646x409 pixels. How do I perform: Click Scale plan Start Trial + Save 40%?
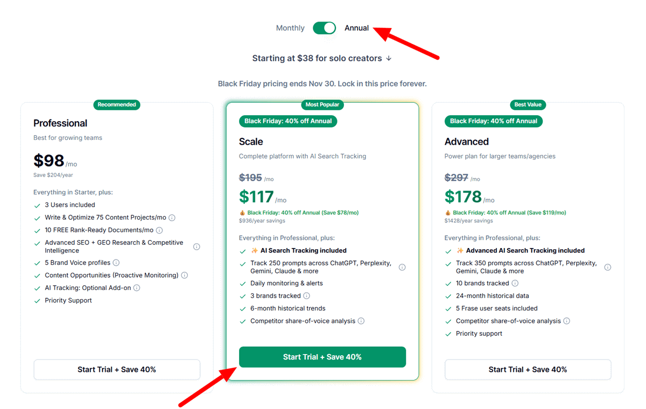coord(322,357)
